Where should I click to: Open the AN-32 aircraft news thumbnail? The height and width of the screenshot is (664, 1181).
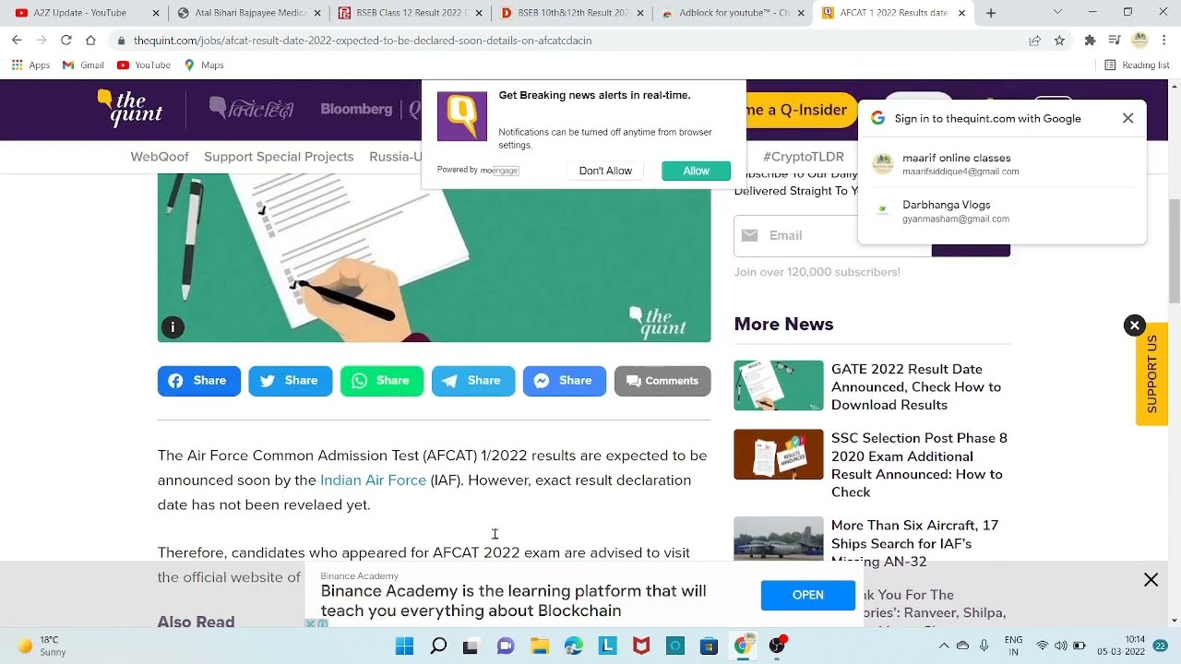779,539
